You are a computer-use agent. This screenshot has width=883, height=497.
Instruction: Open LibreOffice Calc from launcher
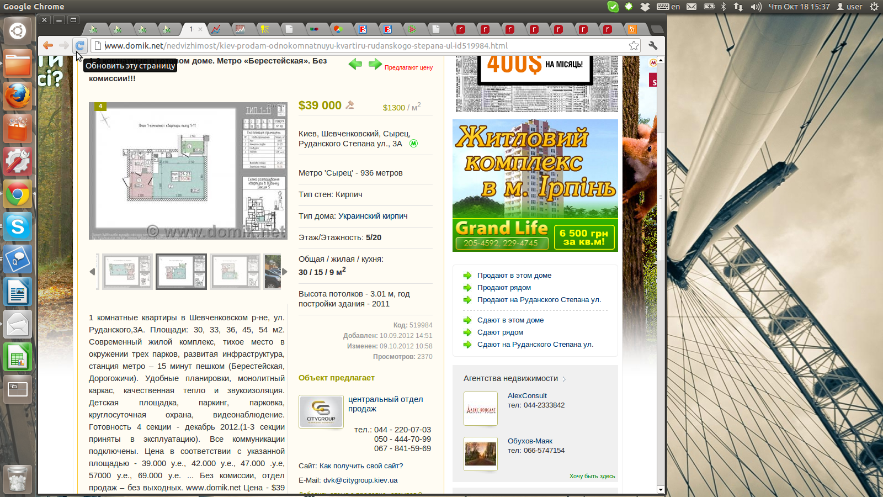(18, 357)
